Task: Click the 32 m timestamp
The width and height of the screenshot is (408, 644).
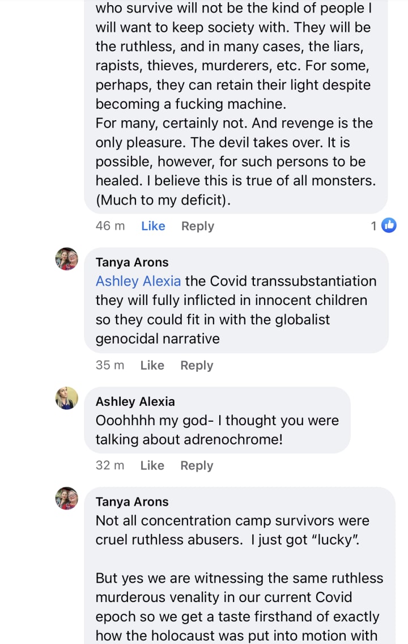Action: coord(110,465)
